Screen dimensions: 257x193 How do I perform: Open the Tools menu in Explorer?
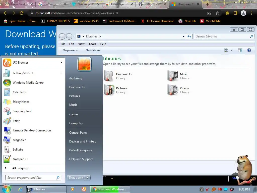[x=92, y=44]
